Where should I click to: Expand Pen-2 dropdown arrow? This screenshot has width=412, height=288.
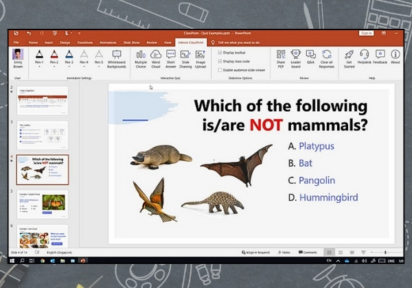click(54, 67)
